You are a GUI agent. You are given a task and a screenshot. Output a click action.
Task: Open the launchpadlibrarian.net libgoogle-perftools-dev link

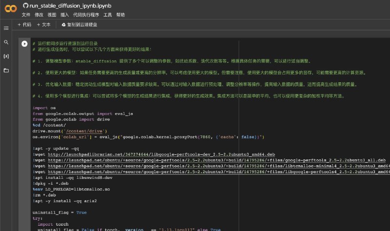pos(161,154)
